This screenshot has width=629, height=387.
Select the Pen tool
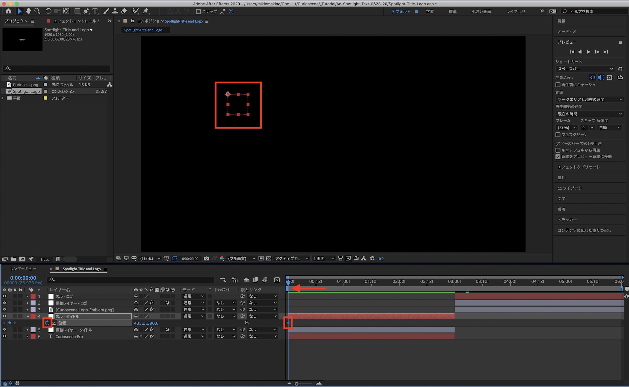(x=86, y=11)
